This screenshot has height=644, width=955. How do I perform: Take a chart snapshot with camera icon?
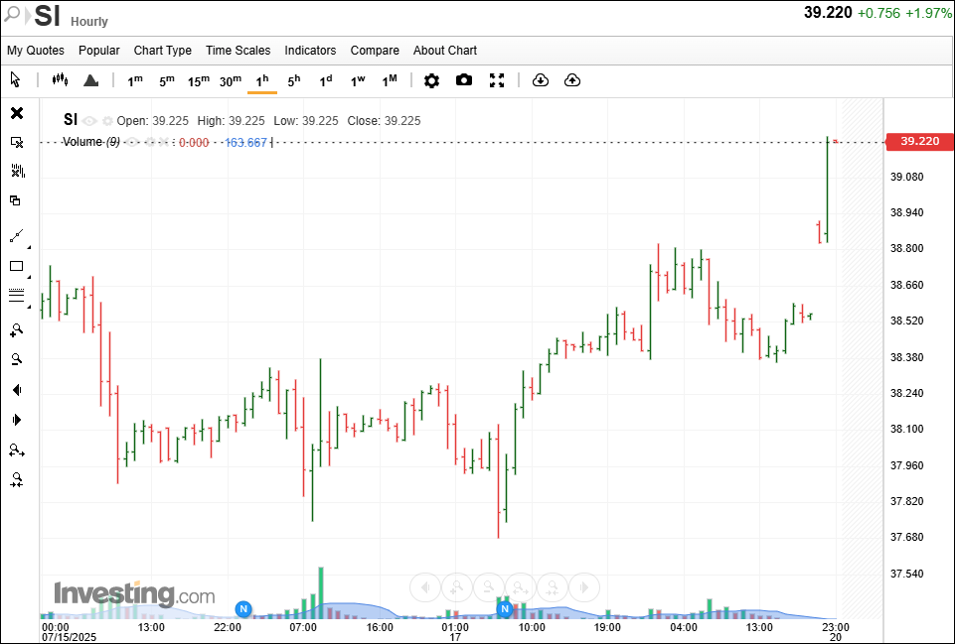463,80
